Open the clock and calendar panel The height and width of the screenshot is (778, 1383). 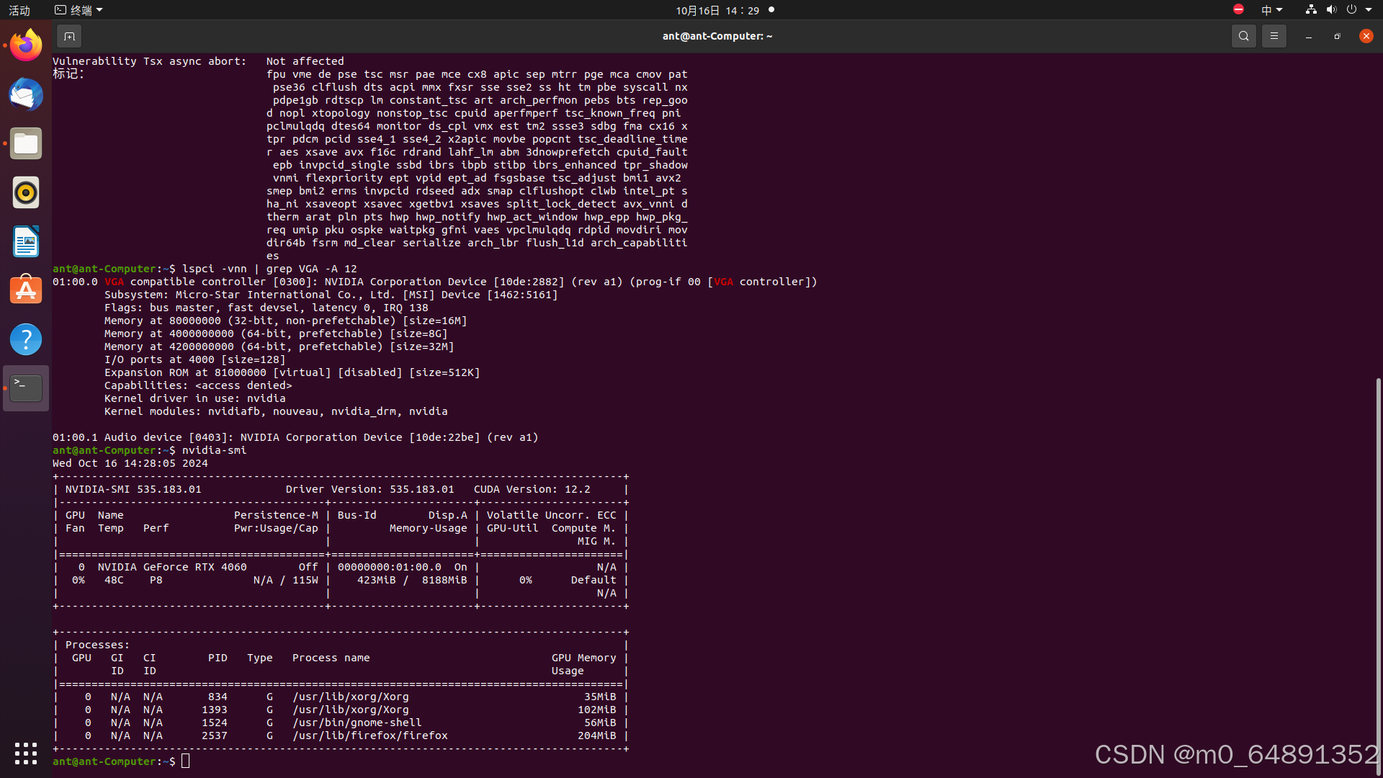[x=717, y=10]
